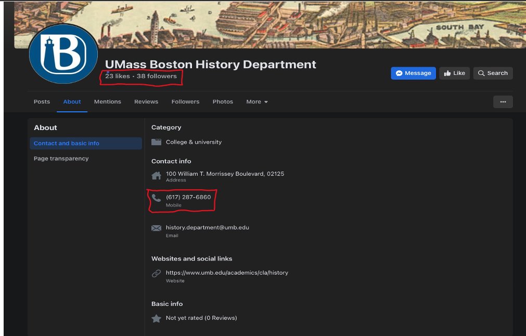526x336 pixels.
Task: Open the UMass Boston profile picture
Action: tap(63, 54)
